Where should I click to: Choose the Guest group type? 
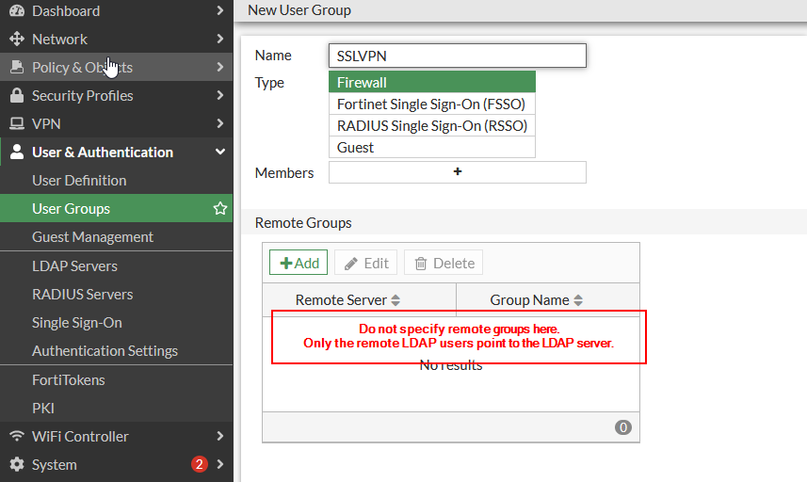click(431, 148)
